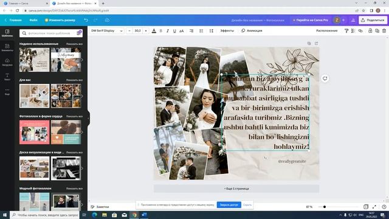Hide the screen sharing notification
389x219 pixels.
247,205
